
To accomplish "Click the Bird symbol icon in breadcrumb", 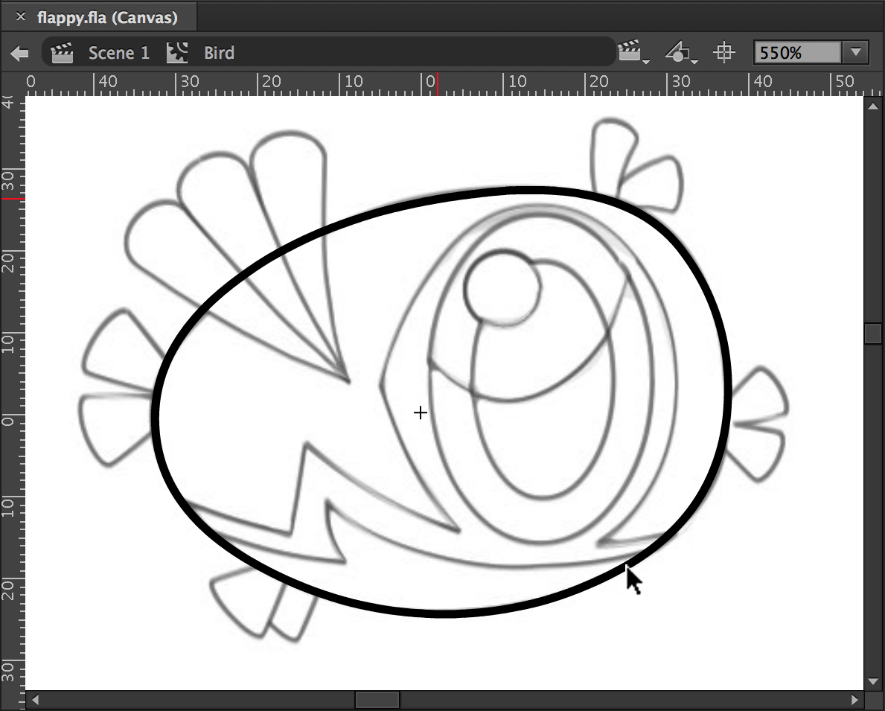I will pyautogui.click(x=177, y=53).
